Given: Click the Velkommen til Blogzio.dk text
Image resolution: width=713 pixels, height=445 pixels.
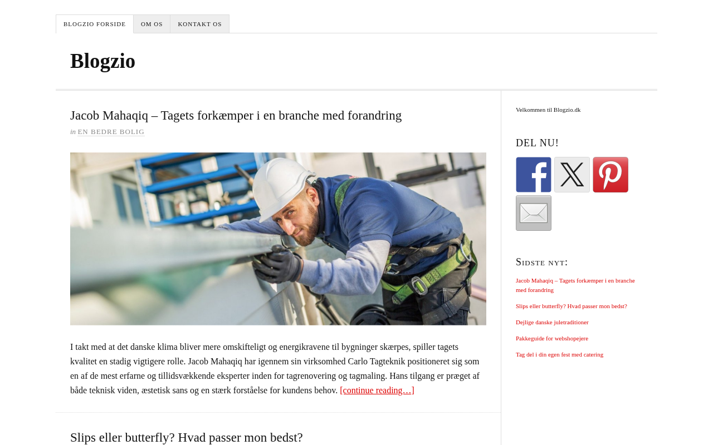Looking at the screenshot, I should pos(548,110).
